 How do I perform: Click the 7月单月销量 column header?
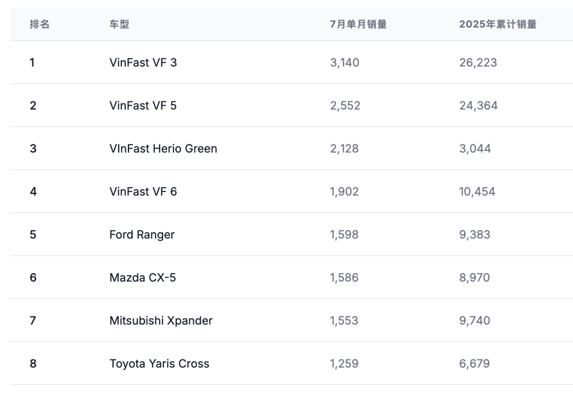358,24
